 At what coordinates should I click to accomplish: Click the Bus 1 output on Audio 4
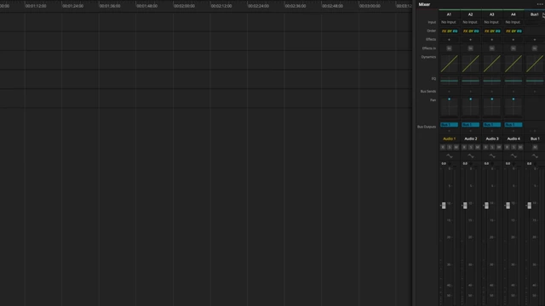[513, 125]
